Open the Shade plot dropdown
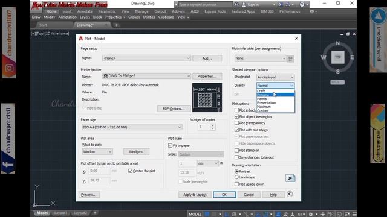This screenshot has height=217, width=387. (x=276, y=77)
